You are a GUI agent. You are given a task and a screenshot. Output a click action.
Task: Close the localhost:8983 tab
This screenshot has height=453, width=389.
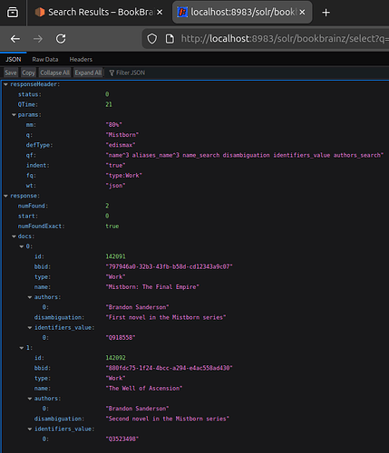click(x=302, y=13)
